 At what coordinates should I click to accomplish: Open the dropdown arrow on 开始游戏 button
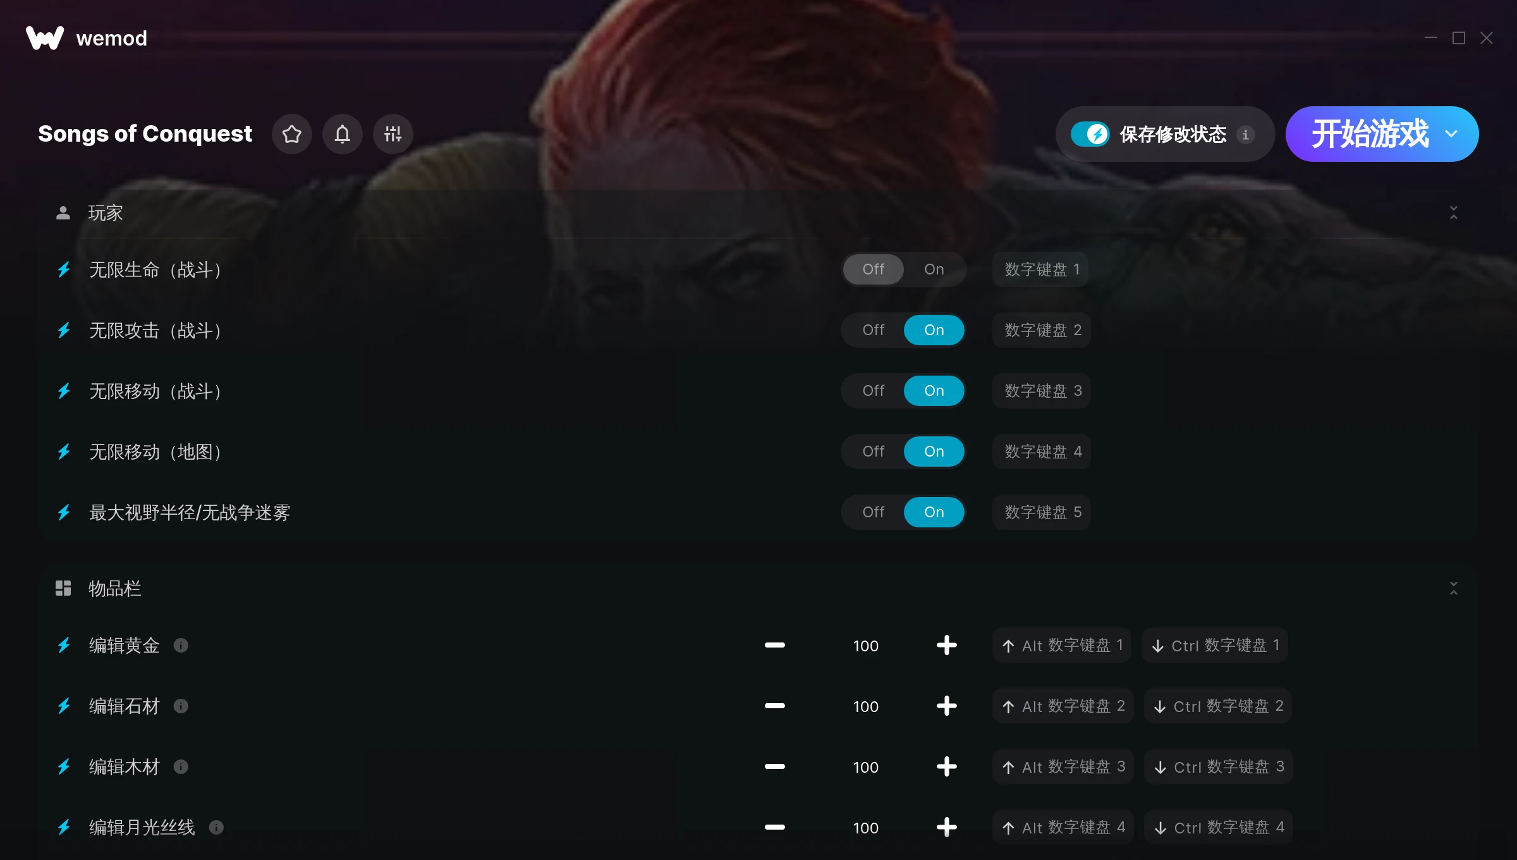point(1451,134)
